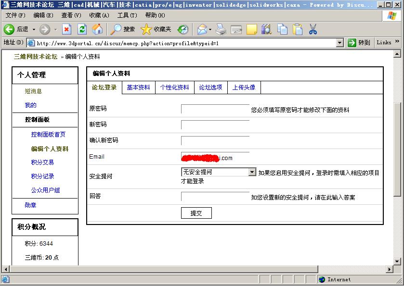Open the Back history dropdown arrow
Image resolution: width=404 pixels, height=287 pixels.
(34, 30)
